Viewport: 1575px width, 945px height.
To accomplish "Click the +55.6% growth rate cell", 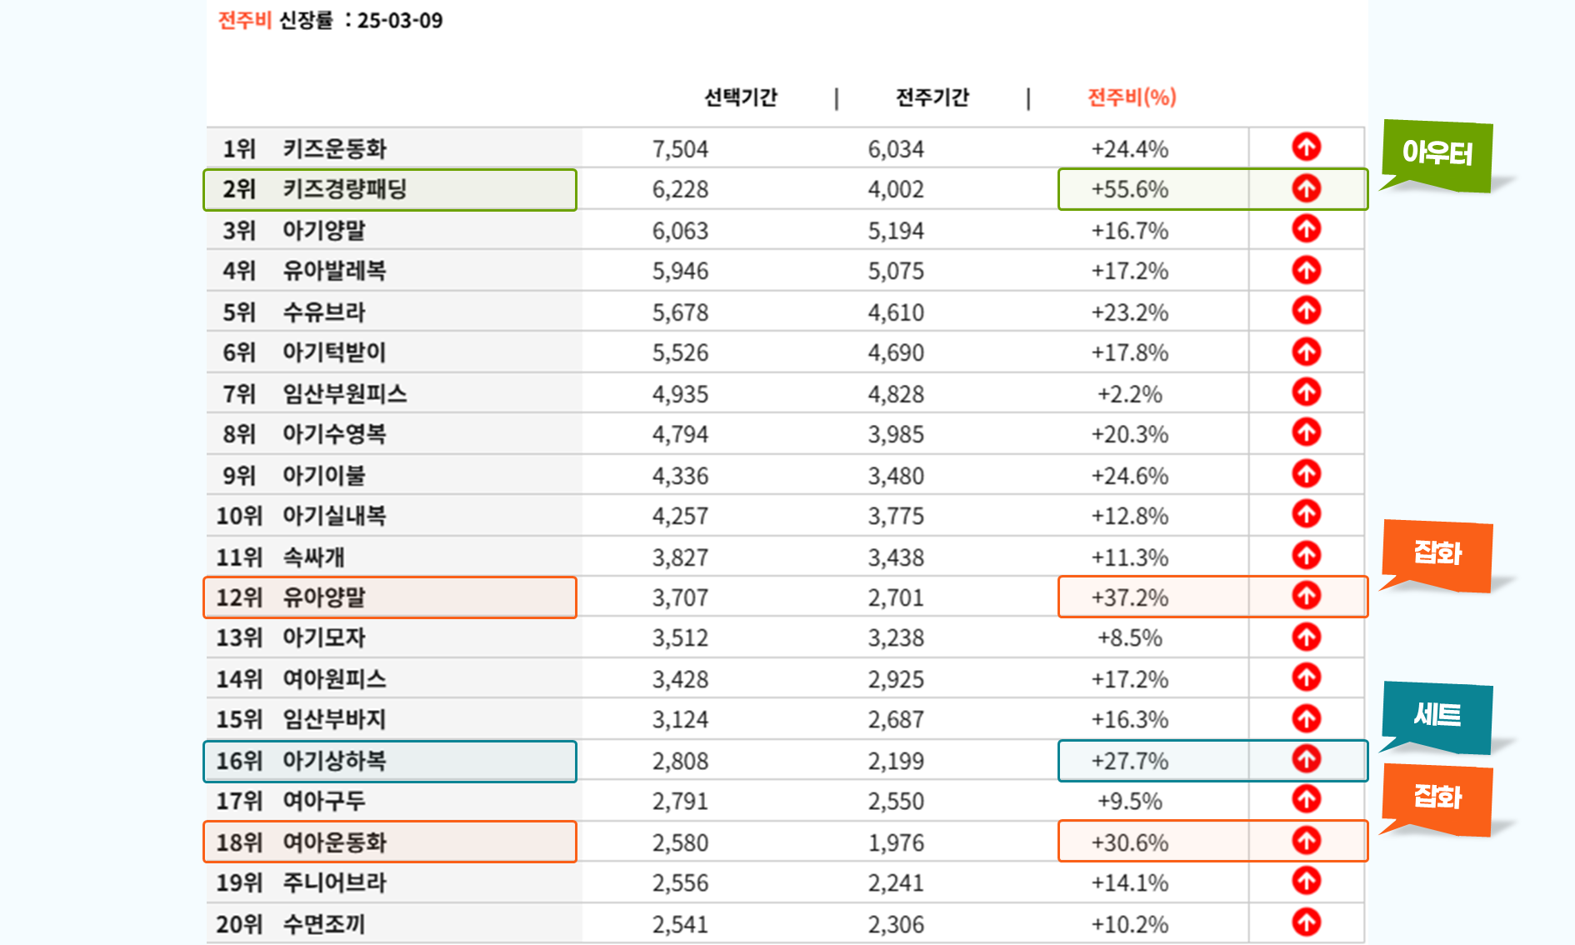I will coord(1129,190).
